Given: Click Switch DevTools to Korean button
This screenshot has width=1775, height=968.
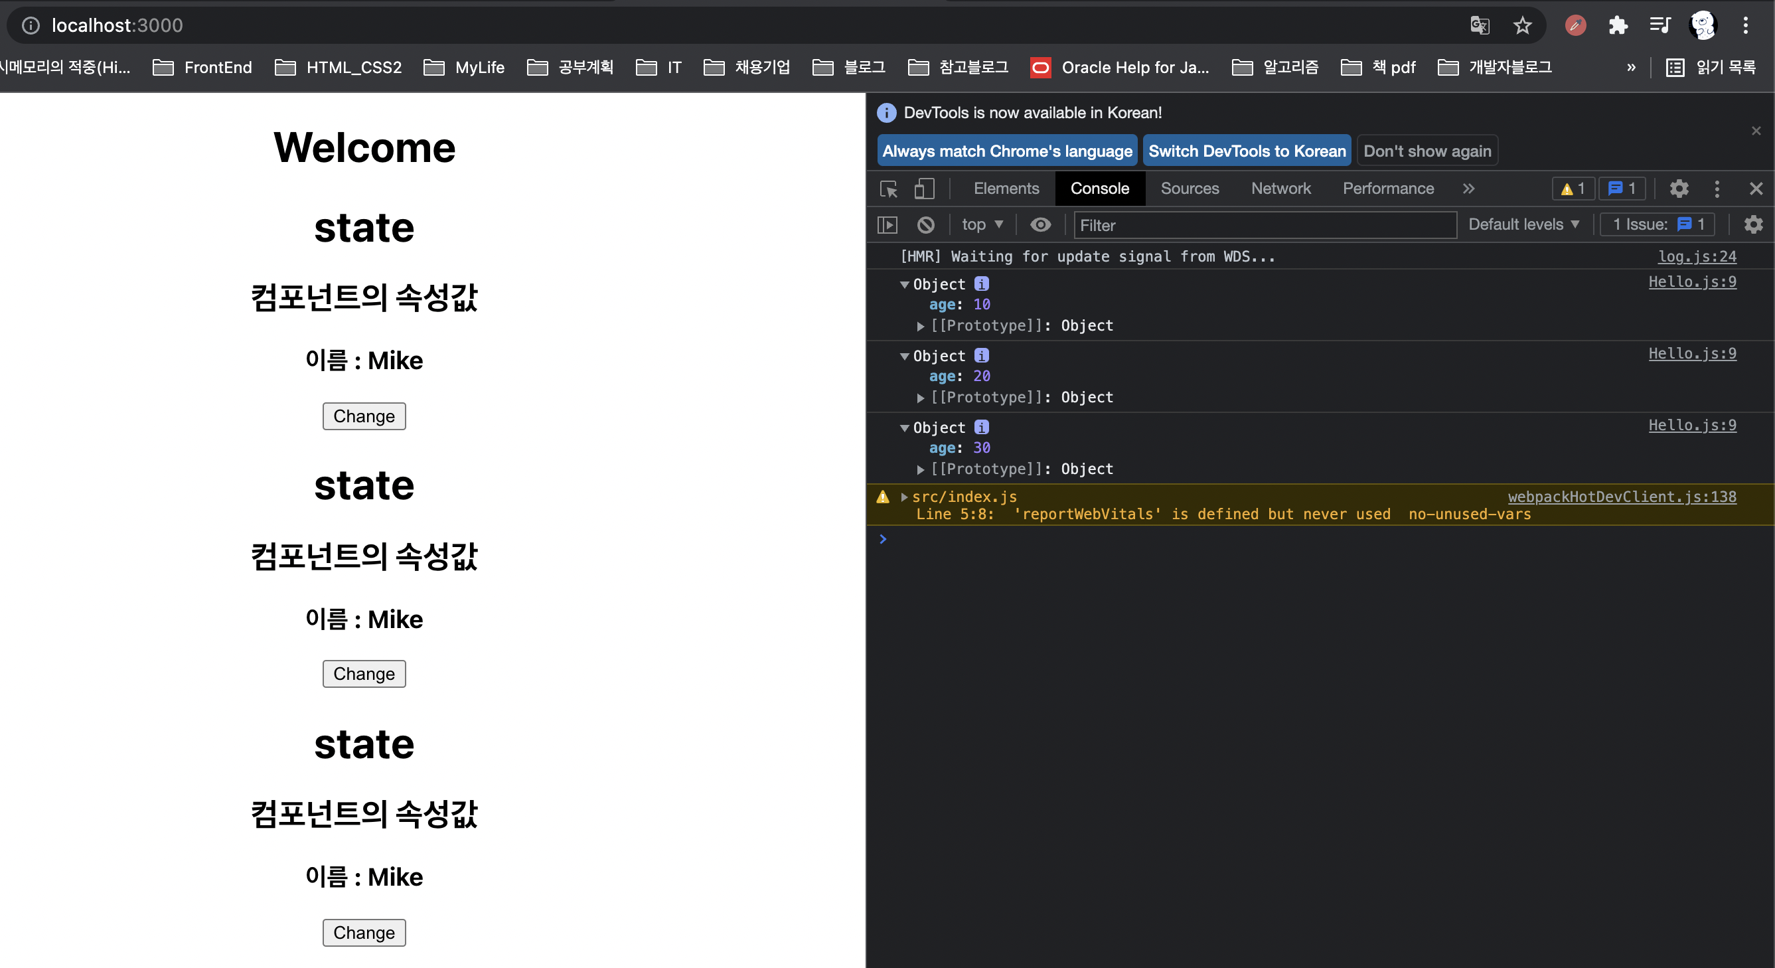Looking at the screenshot, I should click(x=1247, y=151).
